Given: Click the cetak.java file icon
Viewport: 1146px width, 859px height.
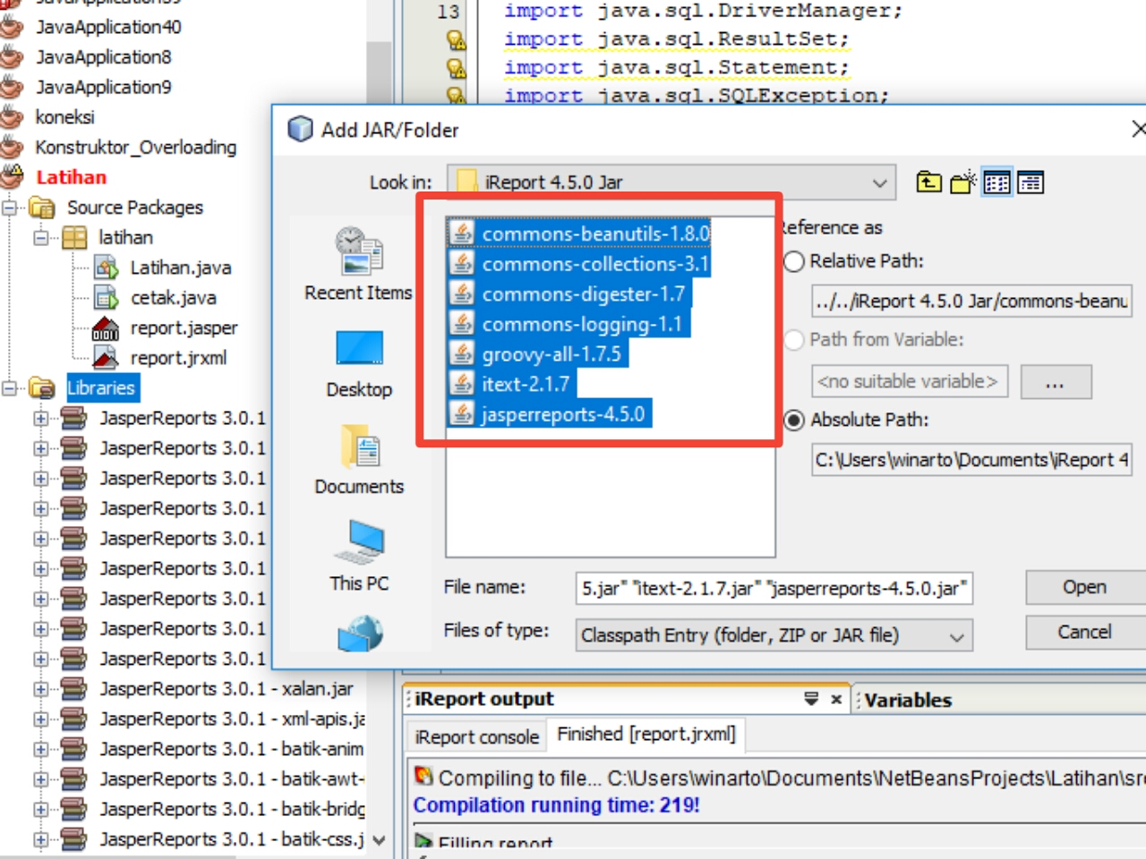Looking at the screenshot, I should (x=107, y=297).
